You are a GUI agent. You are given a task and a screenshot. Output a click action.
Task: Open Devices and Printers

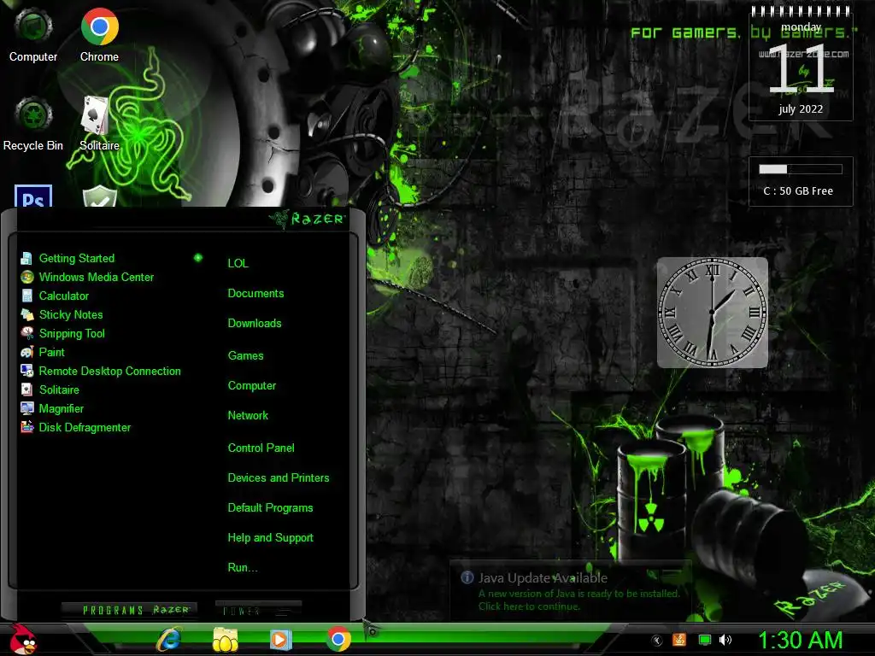[x=279, y=478]
